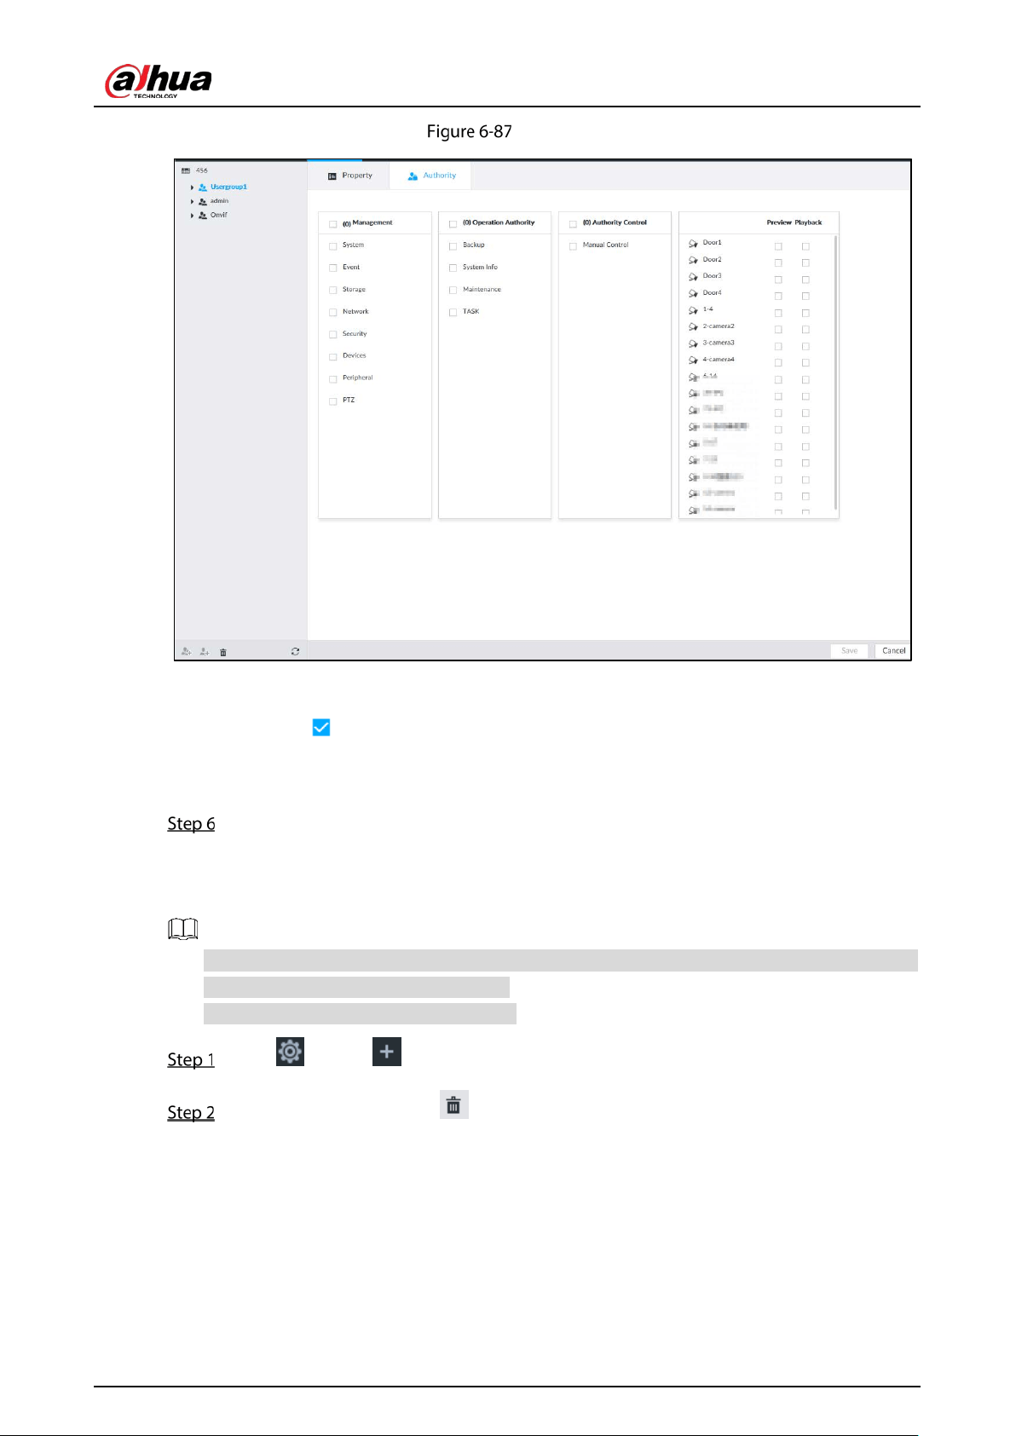Image resolution: width=1016 pixels, height=1436 pixels.
Task: Select the Onvif tree item label
Action: [x=219, y=216]
